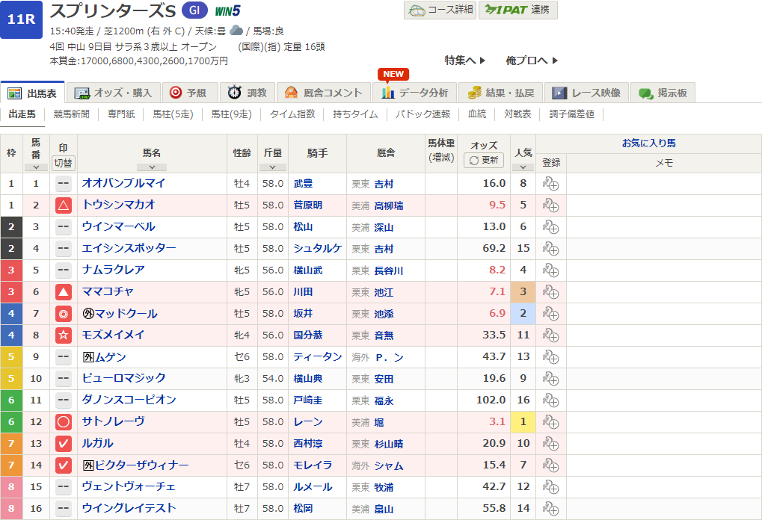This screenshot has width=762, height=520.
Task: Open the sort dropdown under 馬番
Action: pos(36,167)
